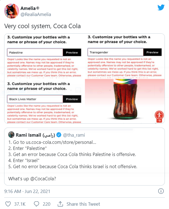Screen dimensions: 169x209
Task: Open tweet info circle icon
Action: click(161, 191)
